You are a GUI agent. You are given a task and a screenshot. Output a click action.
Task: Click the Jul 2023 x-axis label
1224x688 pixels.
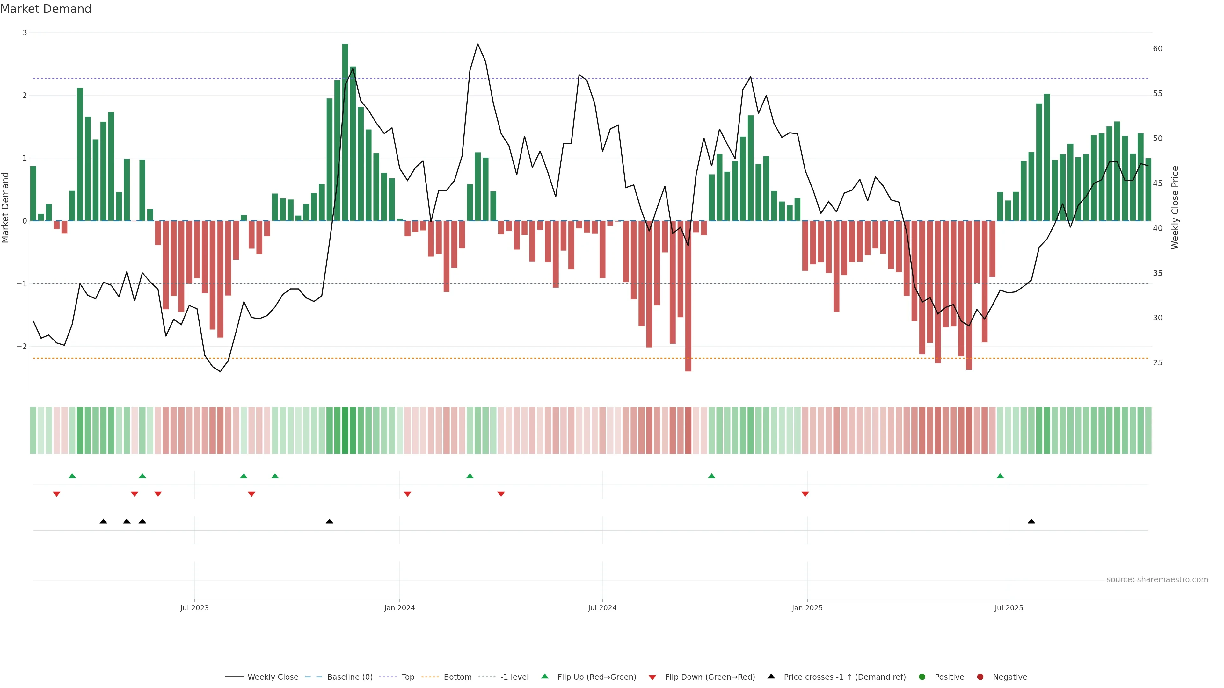(194, 608)
